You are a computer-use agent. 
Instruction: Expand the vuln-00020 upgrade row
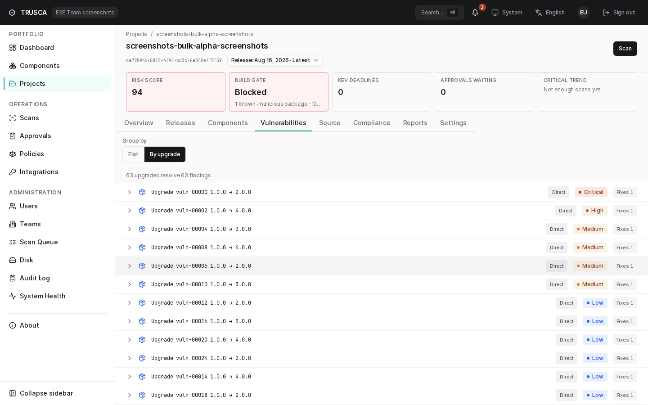point(130,340)
